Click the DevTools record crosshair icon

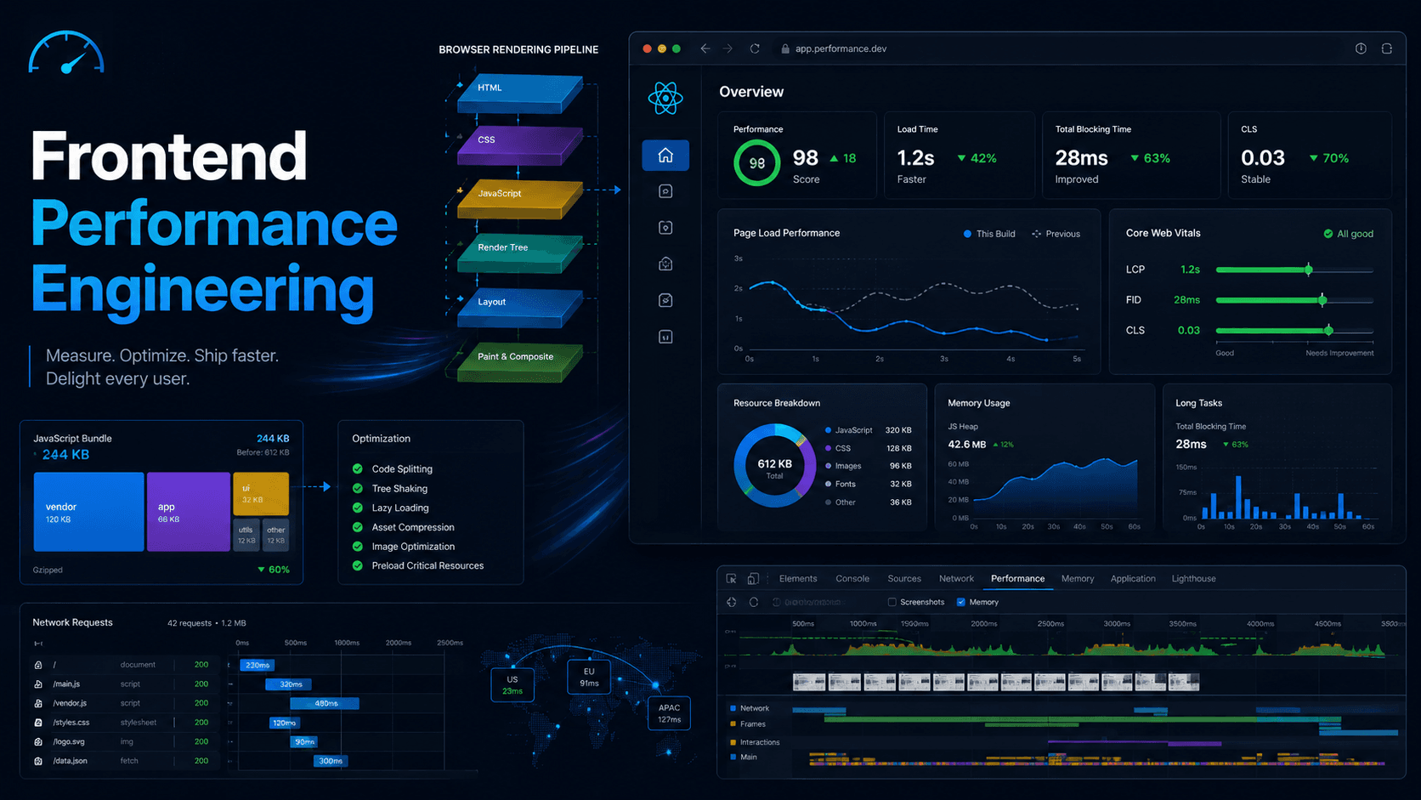(x=732, y=602)
